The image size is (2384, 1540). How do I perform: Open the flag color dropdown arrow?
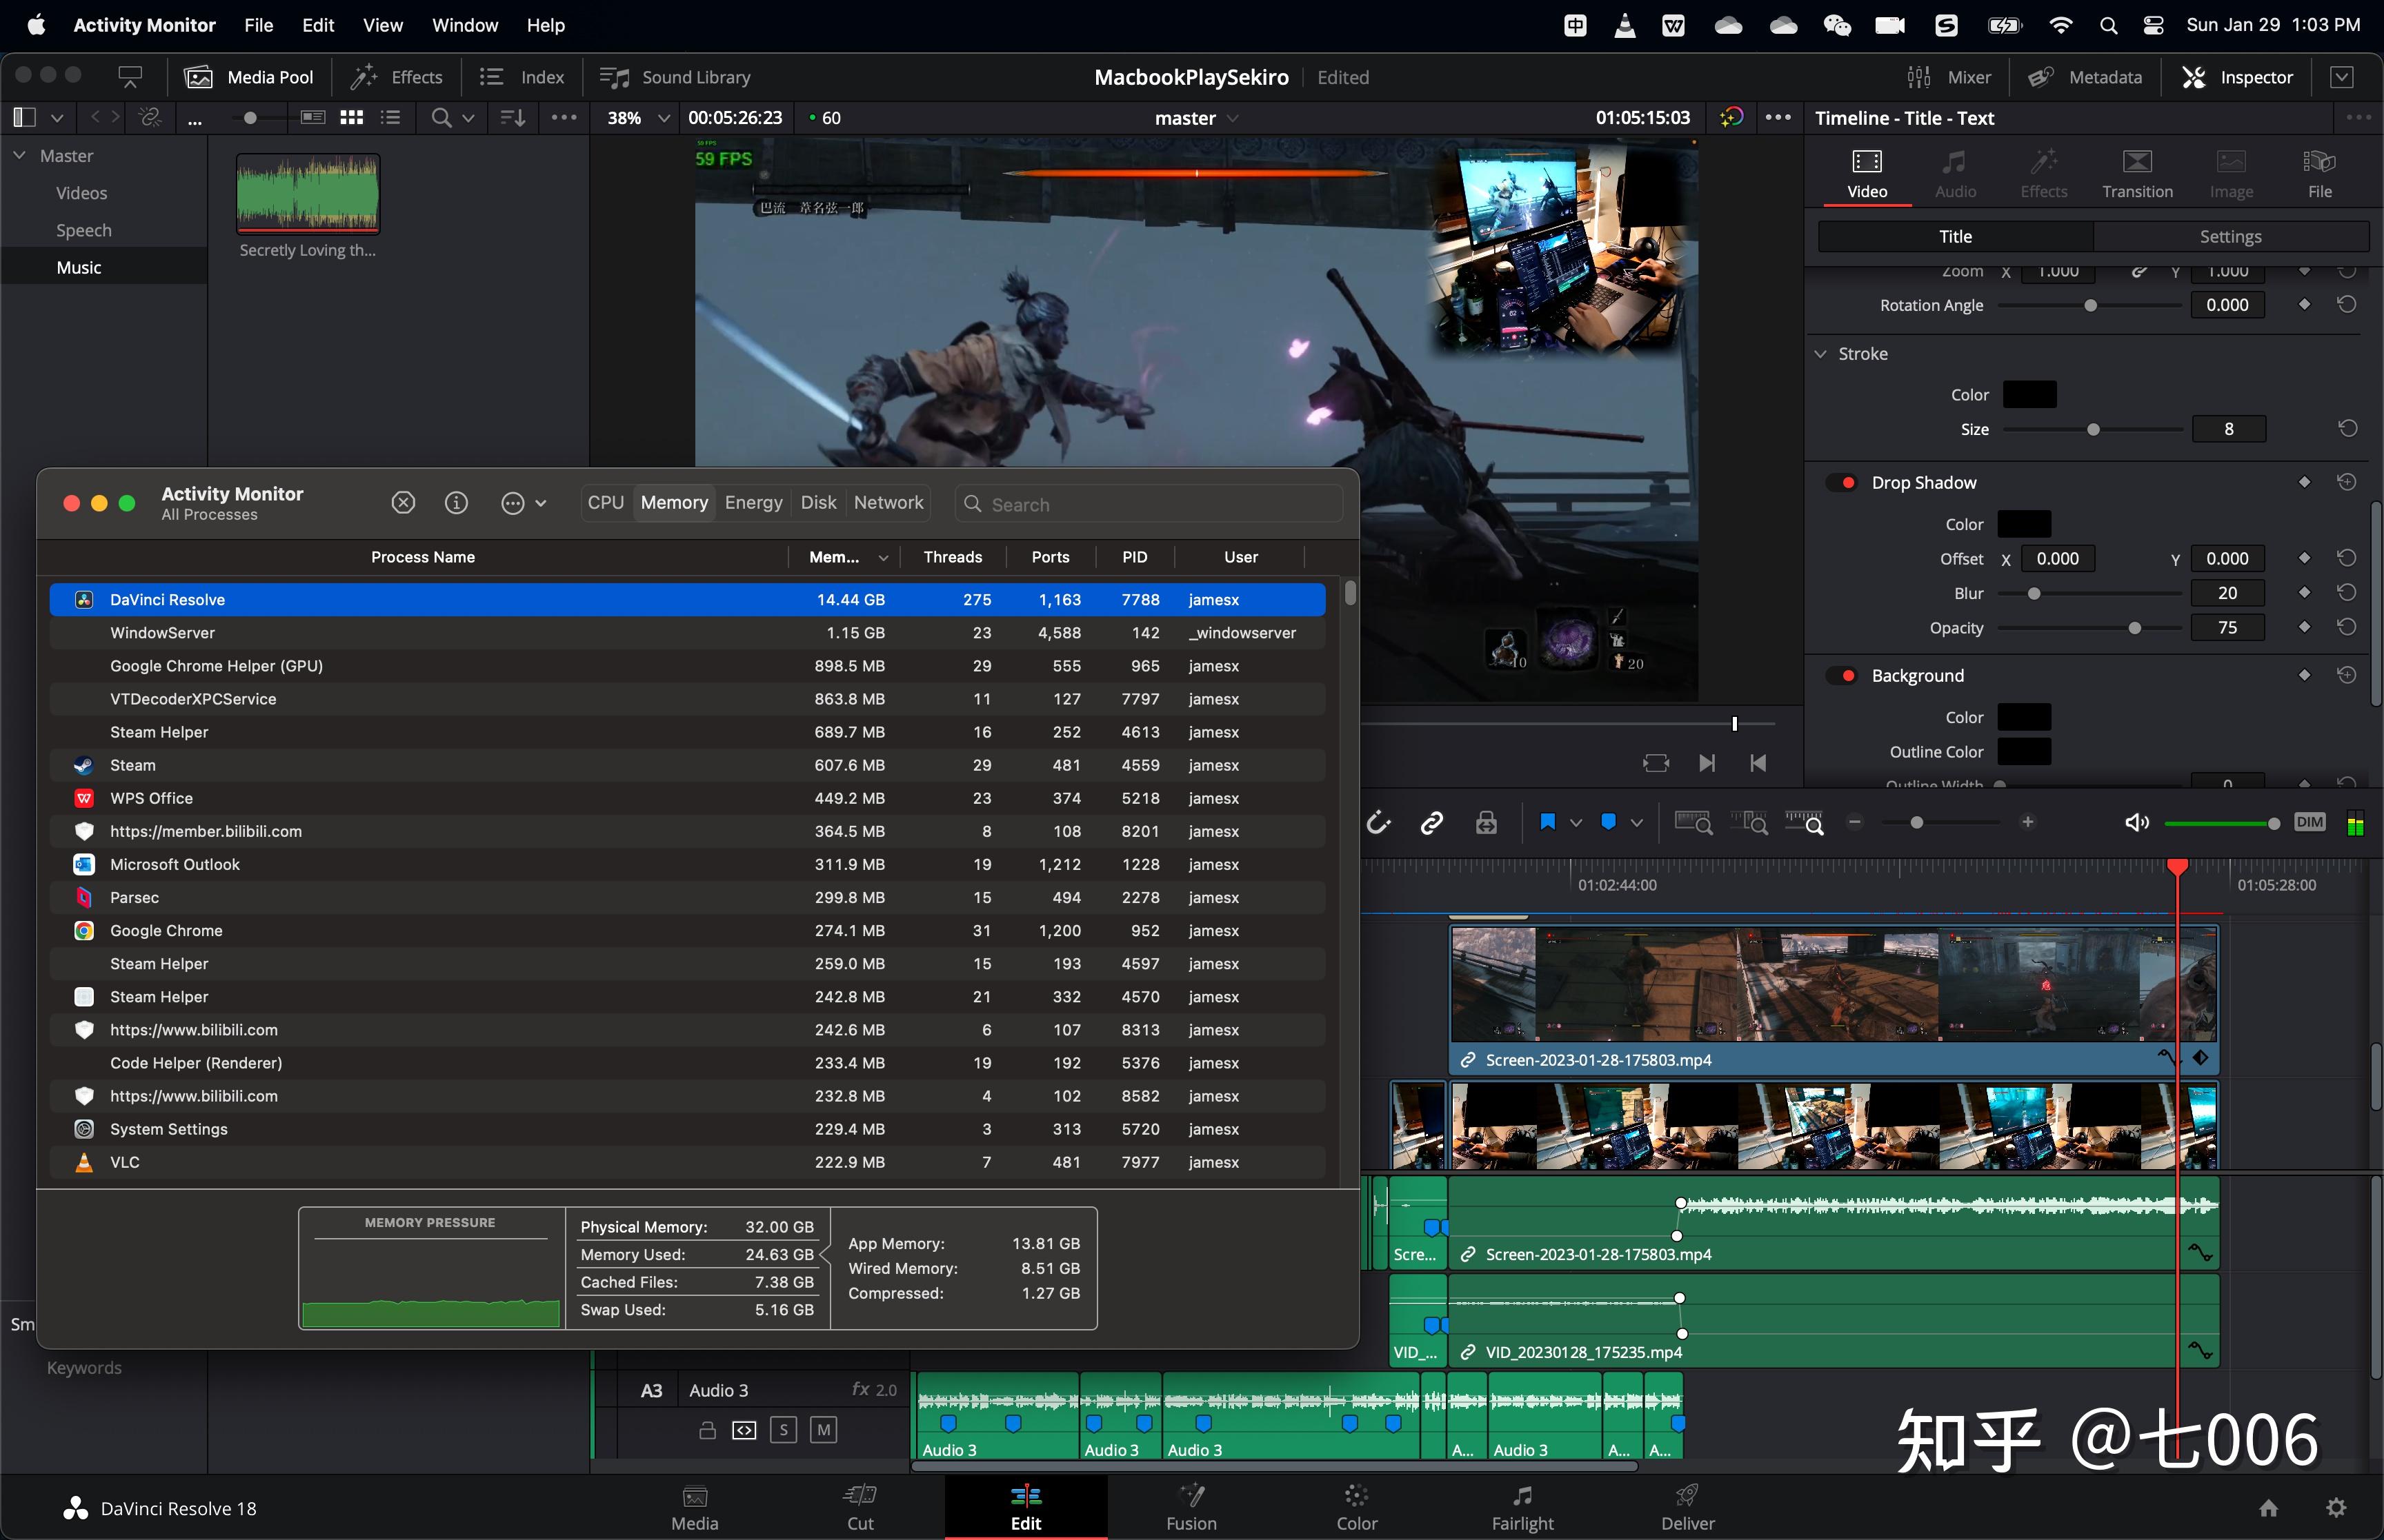tap(1576, 823)
